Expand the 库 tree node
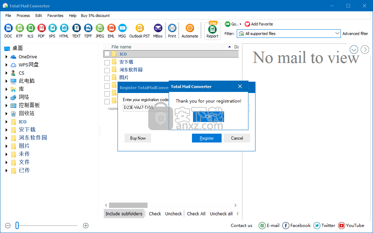Screen dimensions: 373x233 click(x=6, y=89)
